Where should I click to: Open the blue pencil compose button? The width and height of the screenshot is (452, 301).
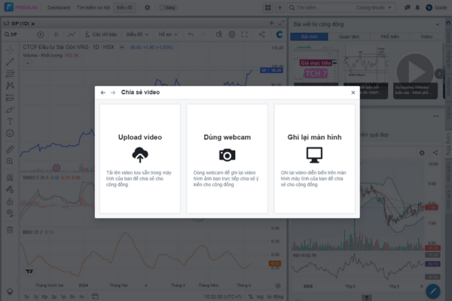[x=433, y=291]
